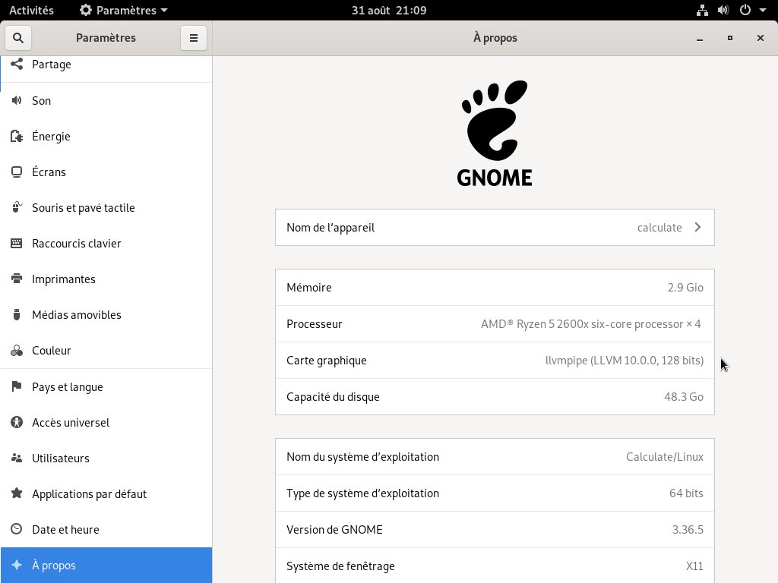The image size is (778, 583).
Task: Select Applications par défaut
Action: [106, 493]
